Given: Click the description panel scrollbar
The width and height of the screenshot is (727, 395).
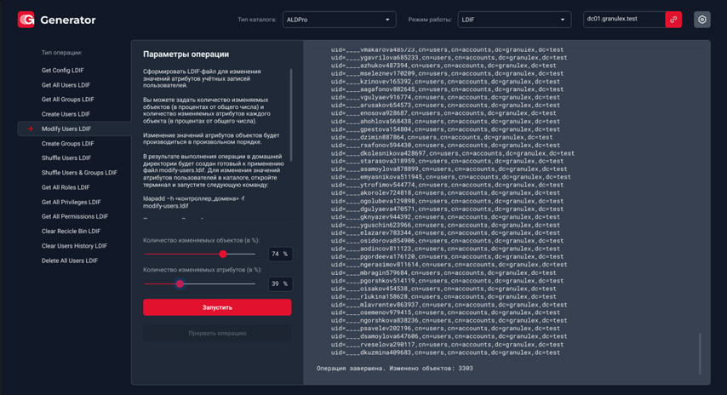Looking at the screenshot, I should point(291,115).
